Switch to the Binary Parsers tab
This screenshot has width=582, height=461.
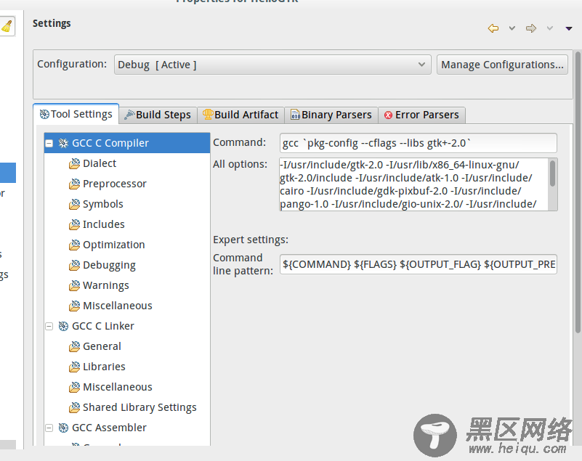331,115
